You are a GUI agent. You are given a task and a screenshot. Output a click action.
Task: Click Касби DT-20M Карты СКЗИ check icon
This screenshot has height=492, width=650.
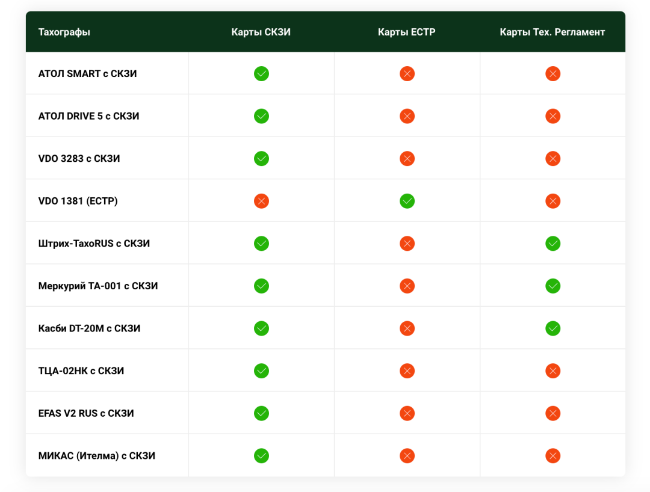(x=261, y=328)
